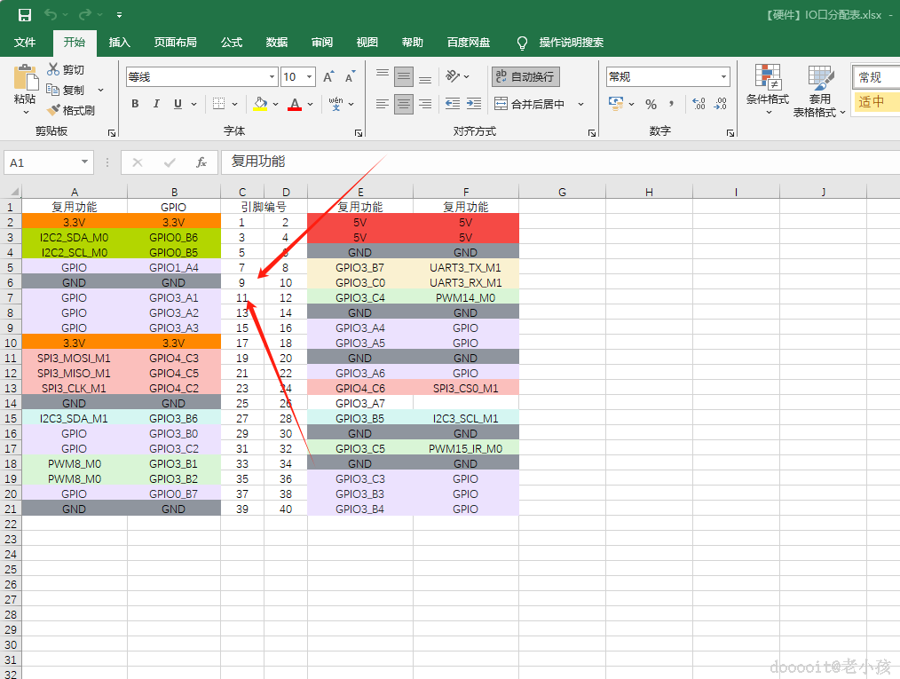Increase the font size
This screenshot has height=679, width=900.
pos(328,77)
